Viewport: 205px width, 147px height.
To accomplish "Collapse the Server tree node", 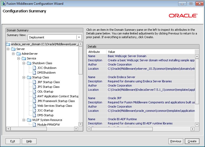I will click(x=8, y=49).
